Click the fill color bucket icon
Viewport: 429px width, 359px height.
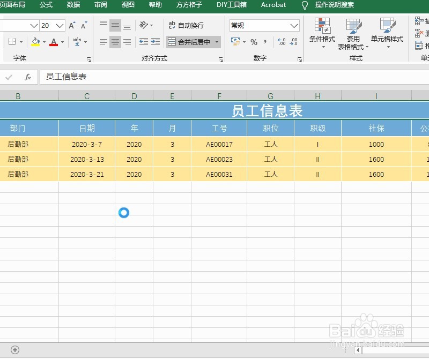tap(35, 41)
